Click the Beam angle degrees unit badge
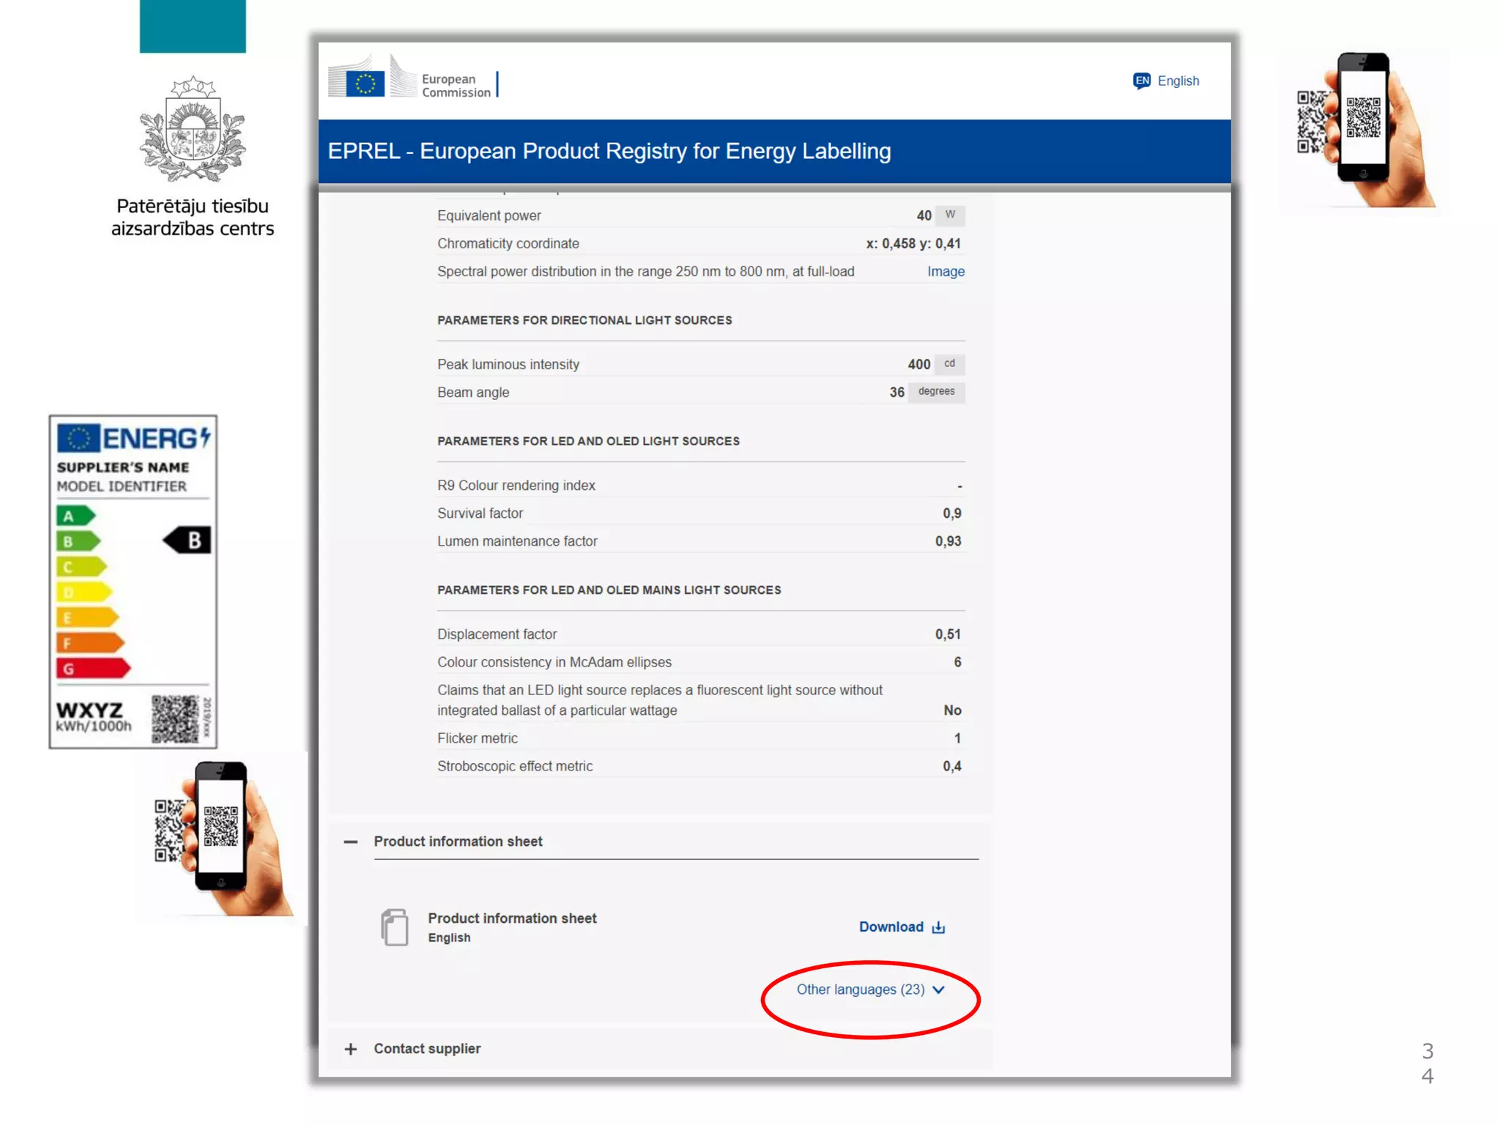 click(936, 392)
